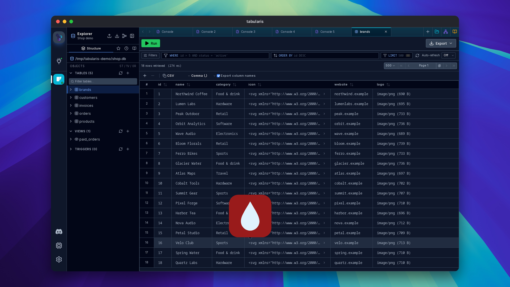Viewport: 510px width, 287px height.
Task: Uncheck Export column names checkbox
Action: (x=218, y=76)
